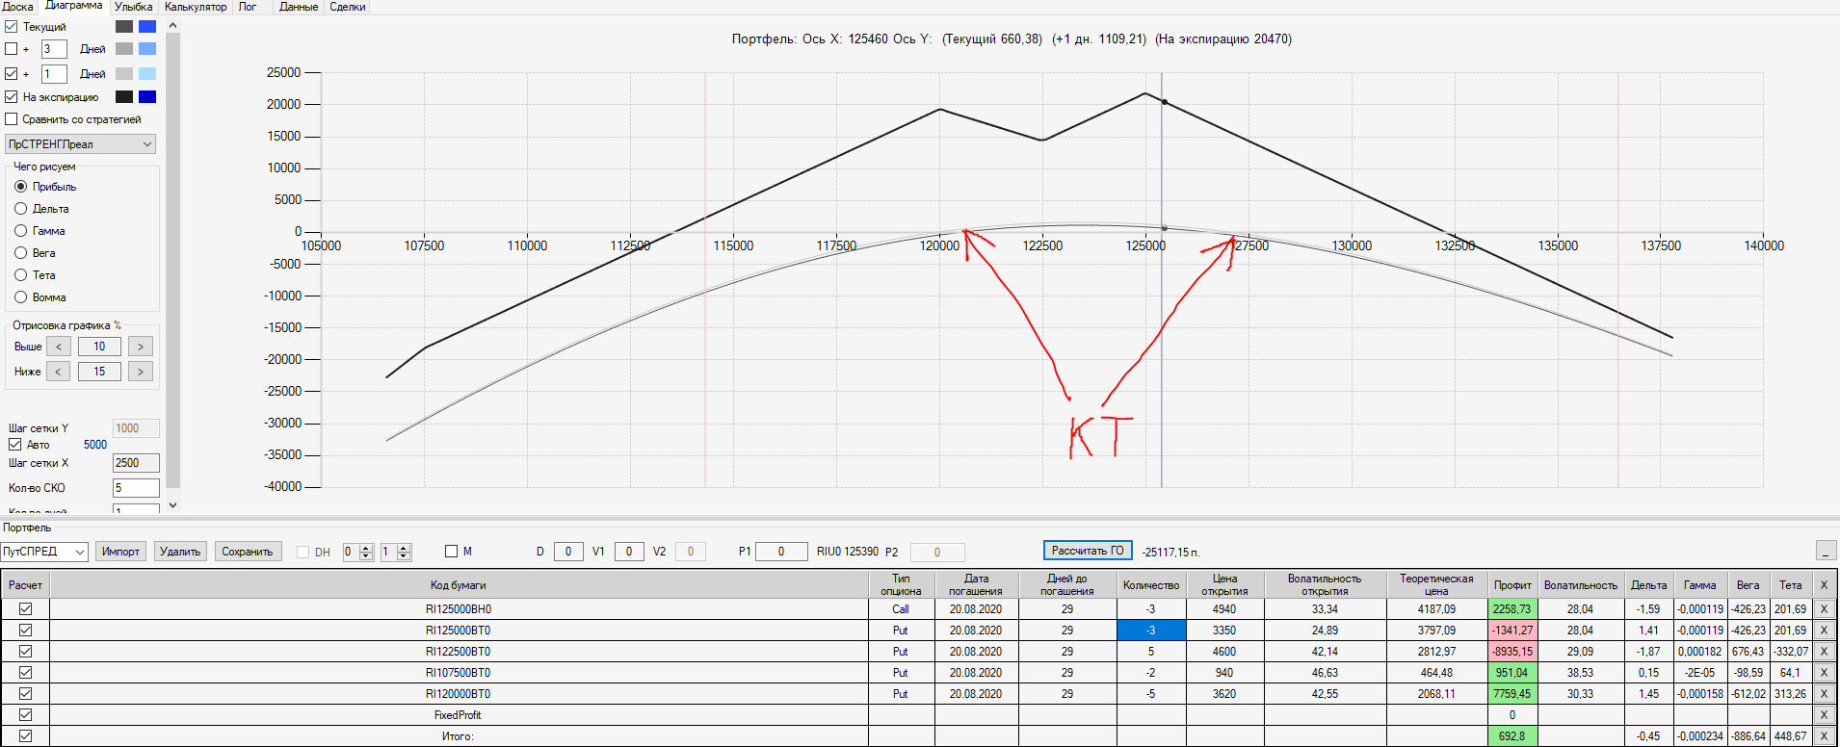
Task: Enable the +3 days curve checkbox
Action: 12,48
